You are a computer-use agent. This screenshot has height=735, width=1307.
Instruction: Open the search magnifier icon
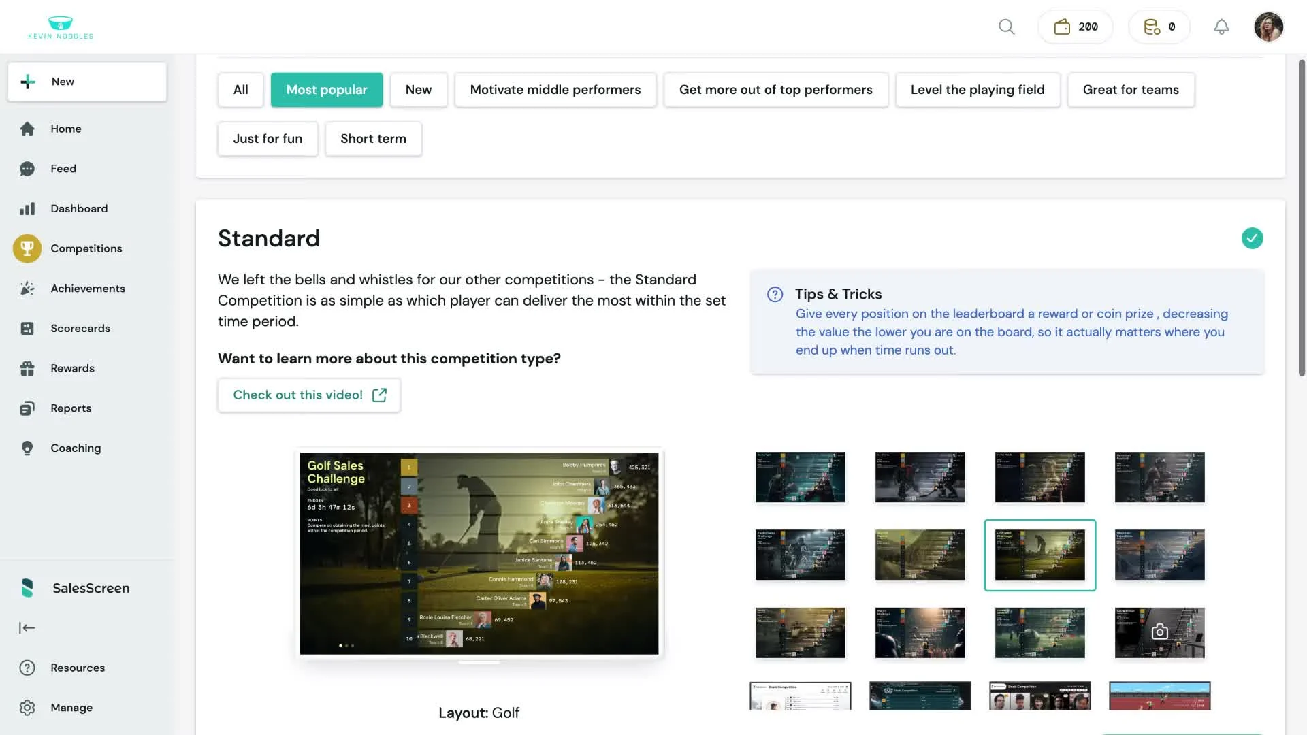point(1006,27)
